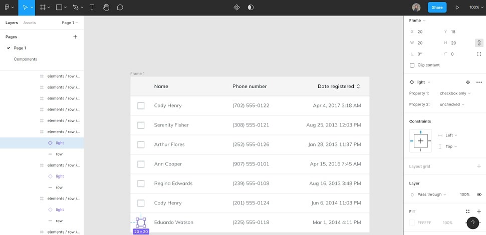Check the Ann Cooper row checkbox

141,164
